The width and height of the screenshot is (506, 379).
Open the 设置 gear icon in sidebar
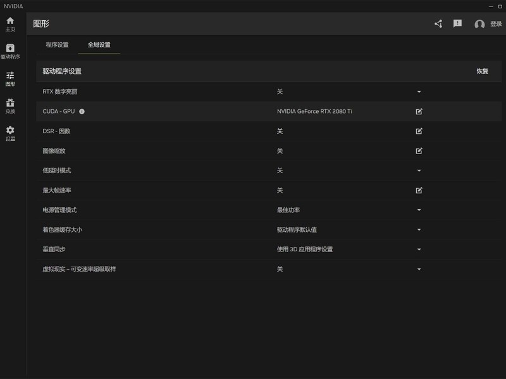point(10,134)
